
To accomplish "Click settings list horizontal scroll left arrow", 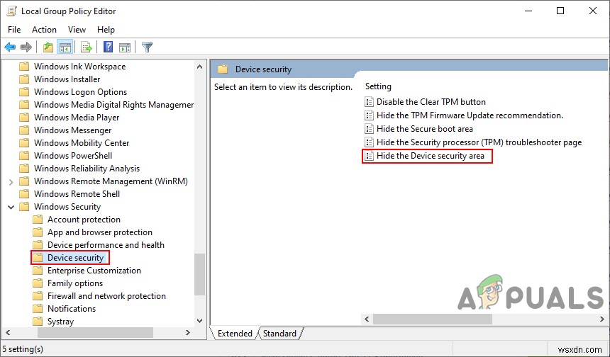I will coord(367,319).
